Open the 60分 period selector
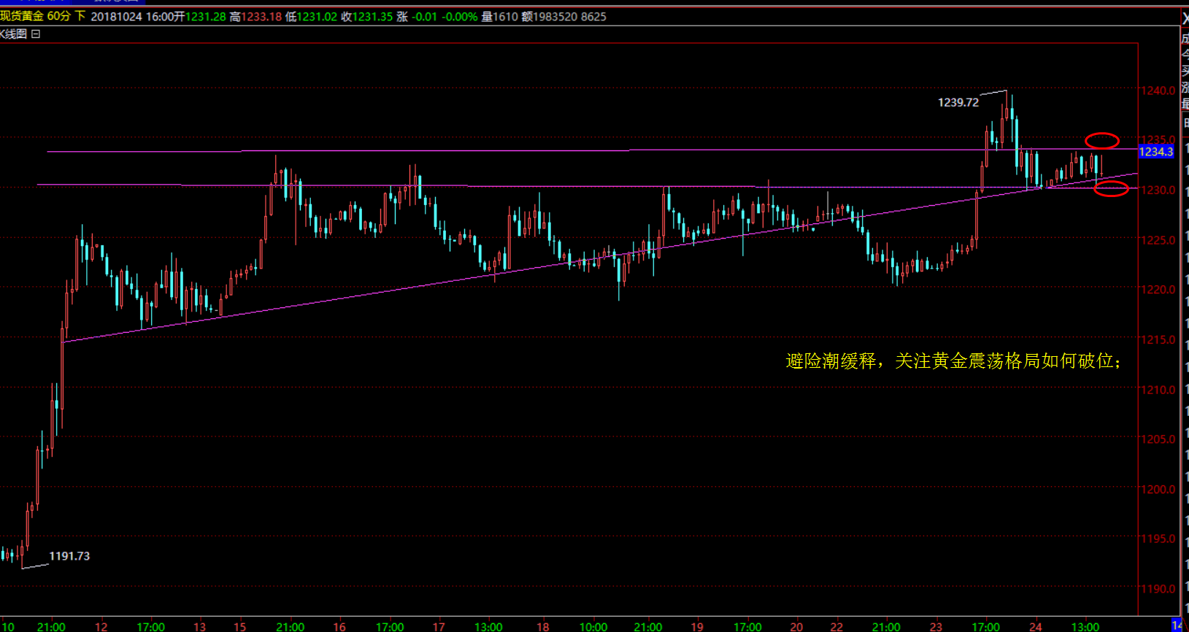Viewport: 1189px width, 632px height. point(58,16)
